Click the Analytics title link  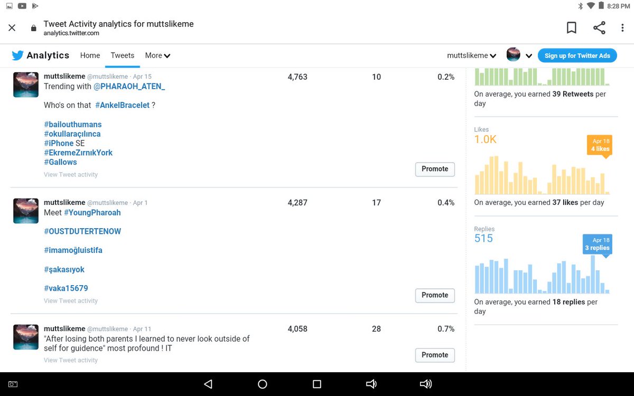point(48,55)
